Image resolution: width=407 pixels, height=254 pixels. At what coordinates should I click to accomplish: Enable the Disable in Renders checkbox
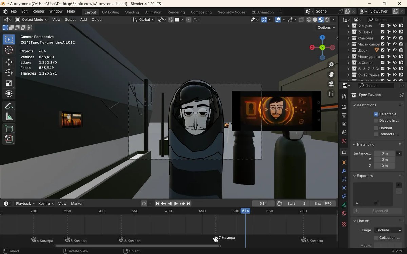point(376,120)
